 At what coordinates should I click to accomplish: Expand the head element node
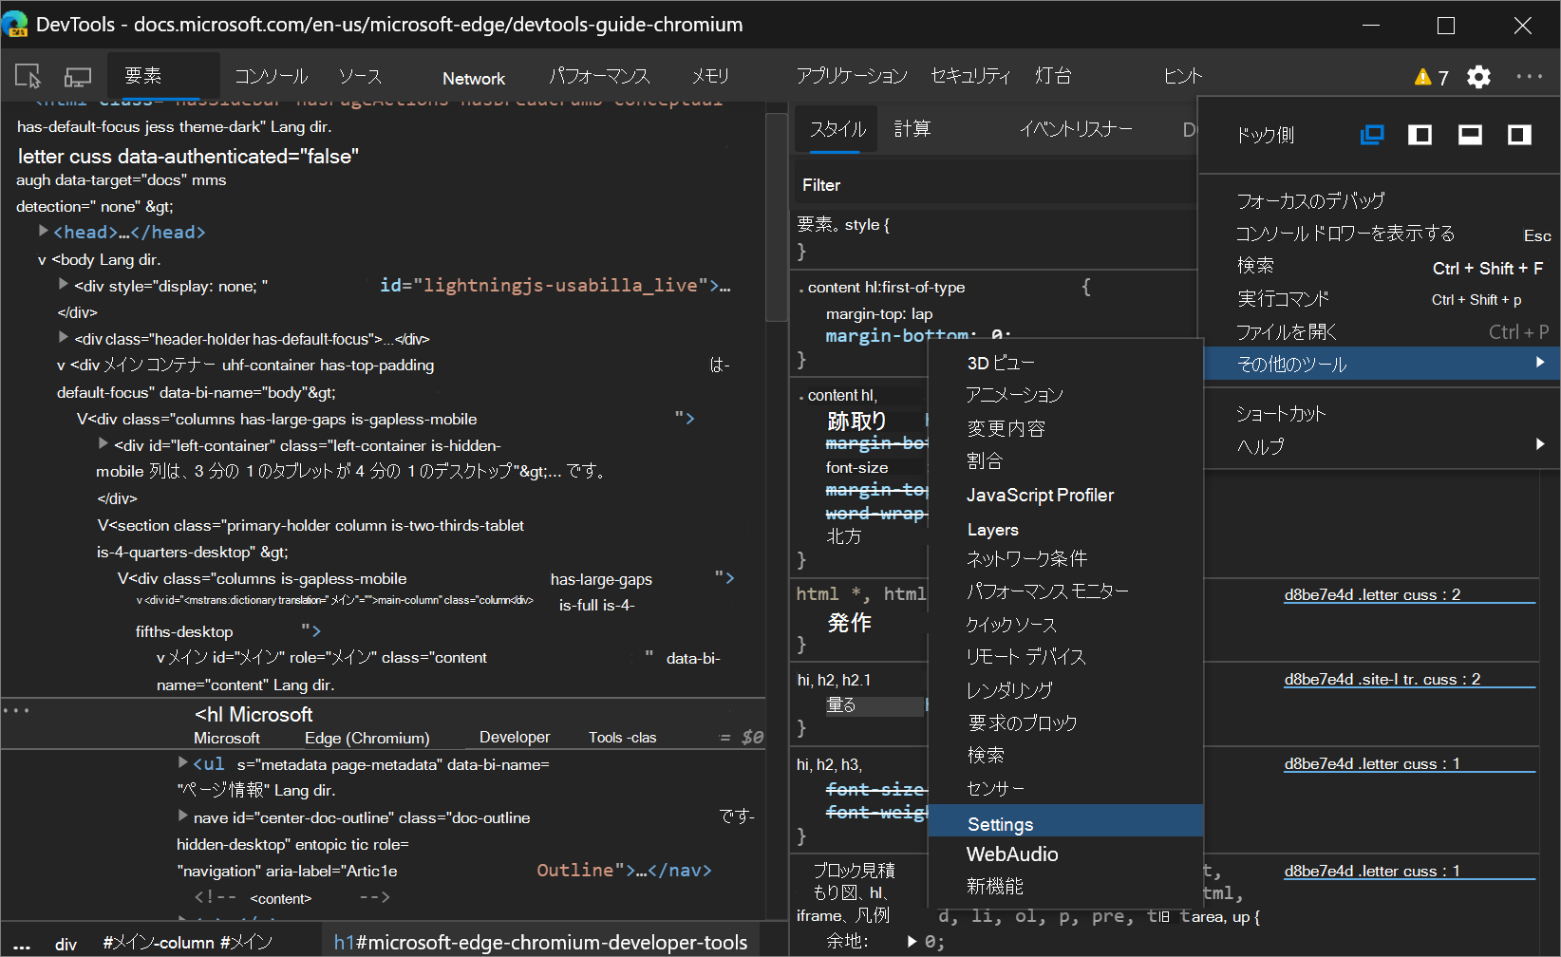coord(43,231)
